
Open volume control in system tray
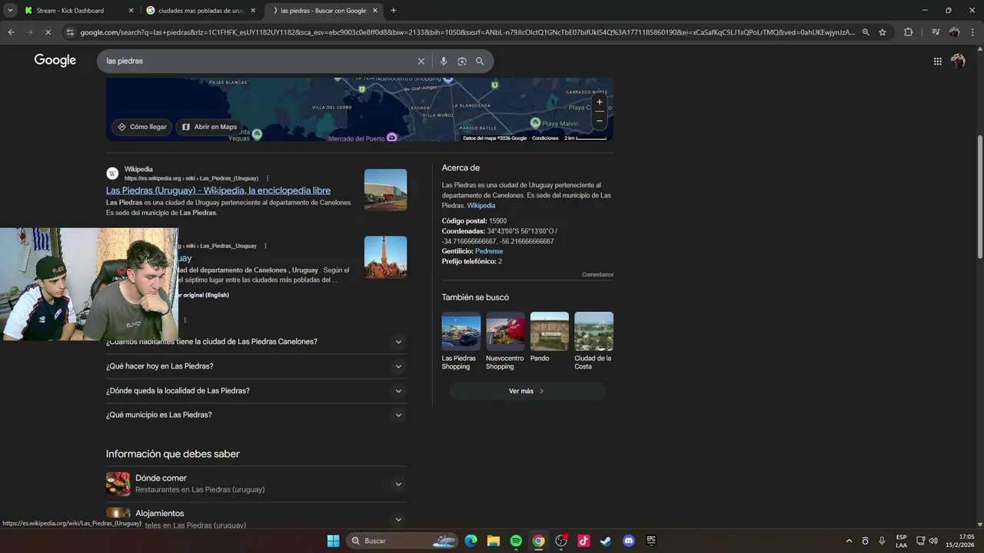933,541
